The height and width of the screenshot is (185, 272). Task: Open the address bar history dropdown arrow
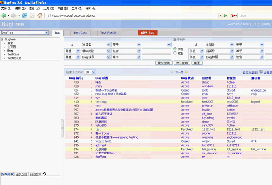click(x=220, y=16)
